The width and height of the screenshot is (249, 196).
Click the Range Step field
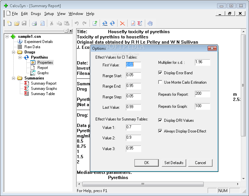133,97
